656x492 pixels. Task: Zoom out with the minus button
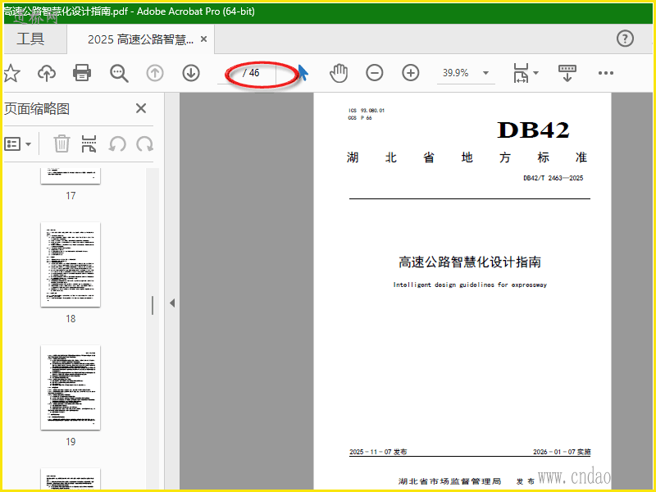point(375,73)
